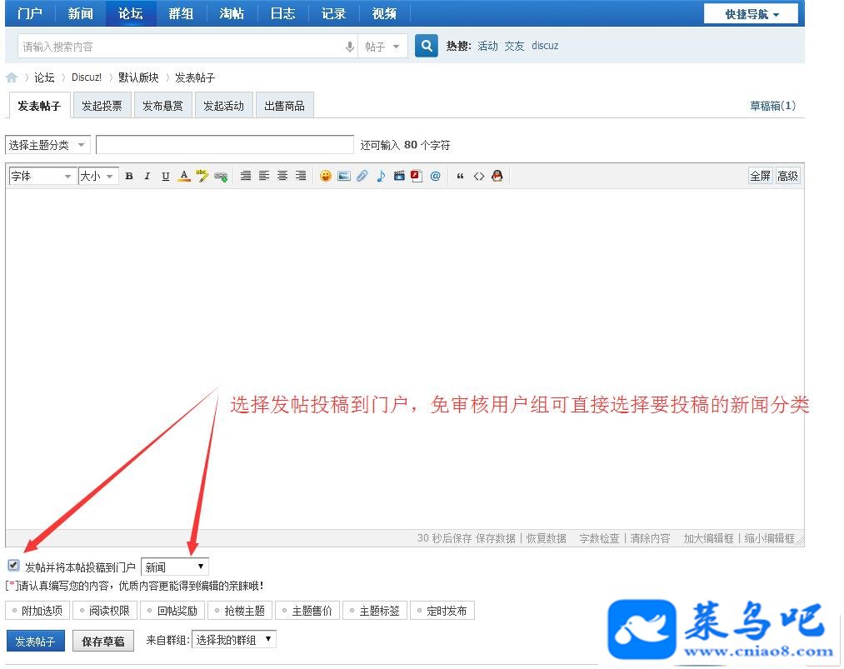Viewport: 844px width, 669px height.
Task: Open the 群组 navigation menu item
Action: (181, 13)
